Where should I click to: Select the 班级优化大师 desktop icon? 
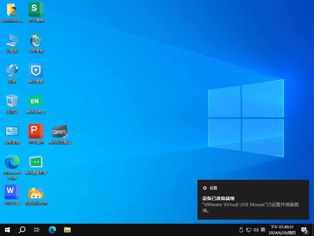click(36, 195)
